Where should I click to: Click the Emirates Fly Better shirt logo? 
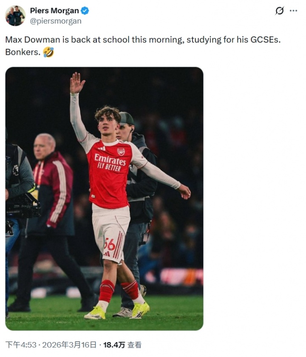[x=110, y=161]
